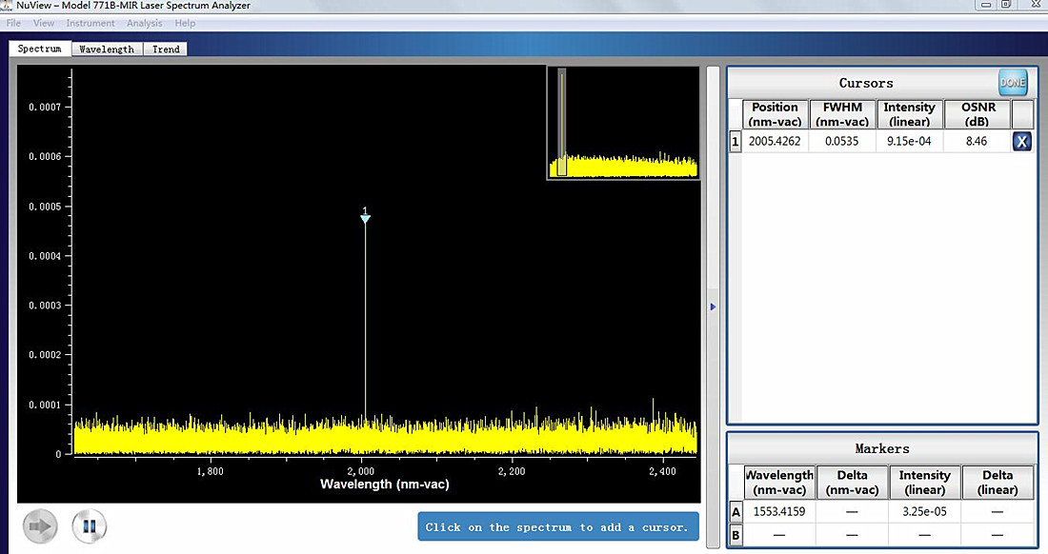Open the View menu

[x=44, y=23]
